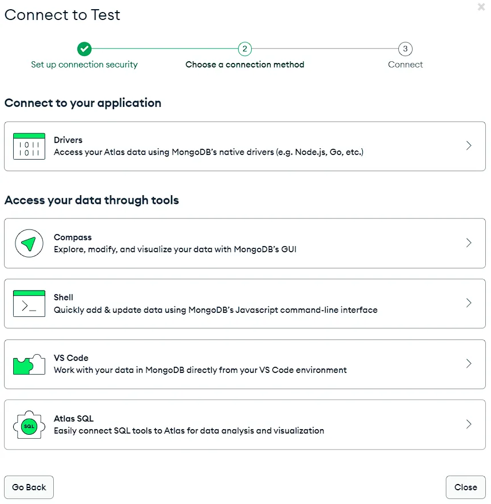This screenshot has height=504, width=491.
Task: Go to Set up connection security step
Action: coord(84,65)
